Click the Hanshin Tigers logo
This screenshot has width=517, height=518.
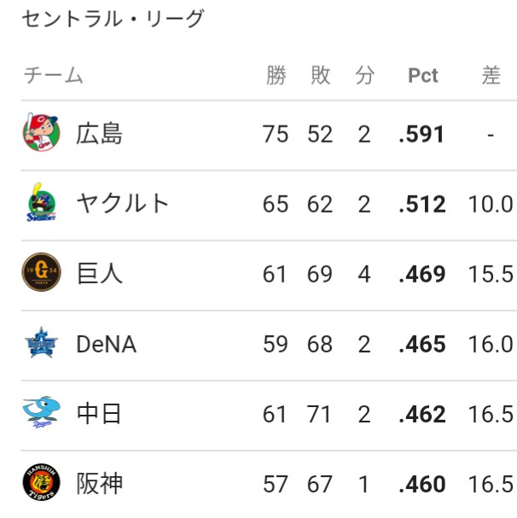[x=41, y=482]
